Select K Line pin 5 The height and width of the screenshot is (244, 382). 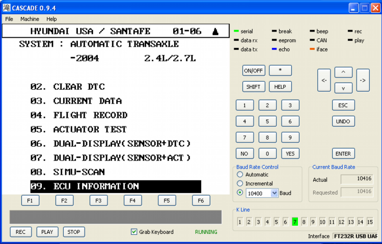click(277, 222)
